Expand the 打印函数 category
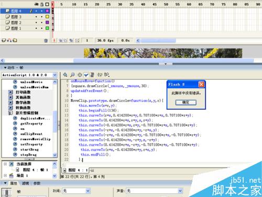The image size is (262, 197). [x=10, y=92]
